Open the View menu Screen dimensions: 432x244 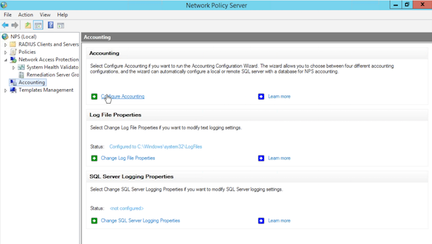coord(45,15)
